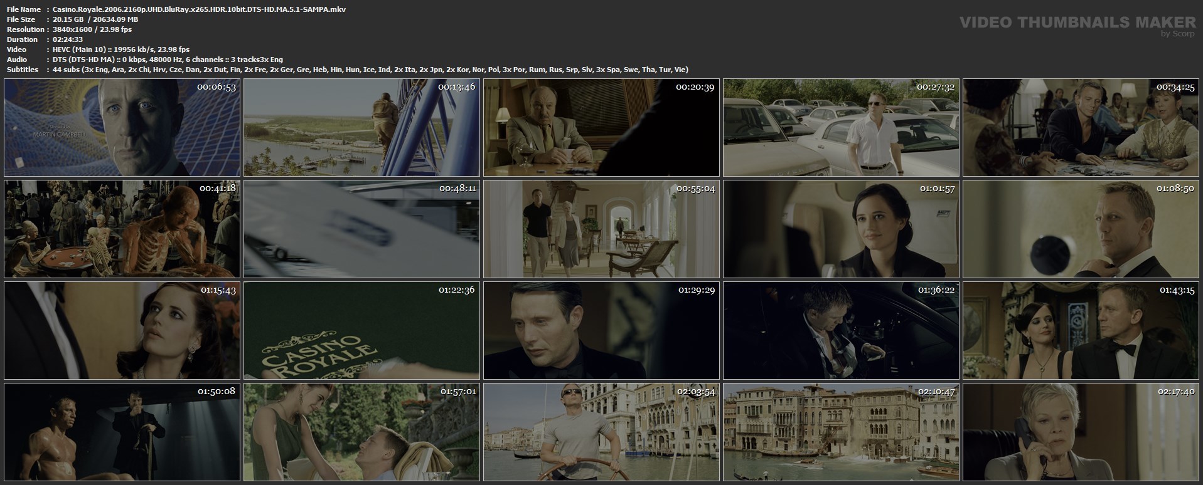Click the audio line DTS (DTS-HD MA)
This screenshot has width=1203, height=485.
click(168, 60)
